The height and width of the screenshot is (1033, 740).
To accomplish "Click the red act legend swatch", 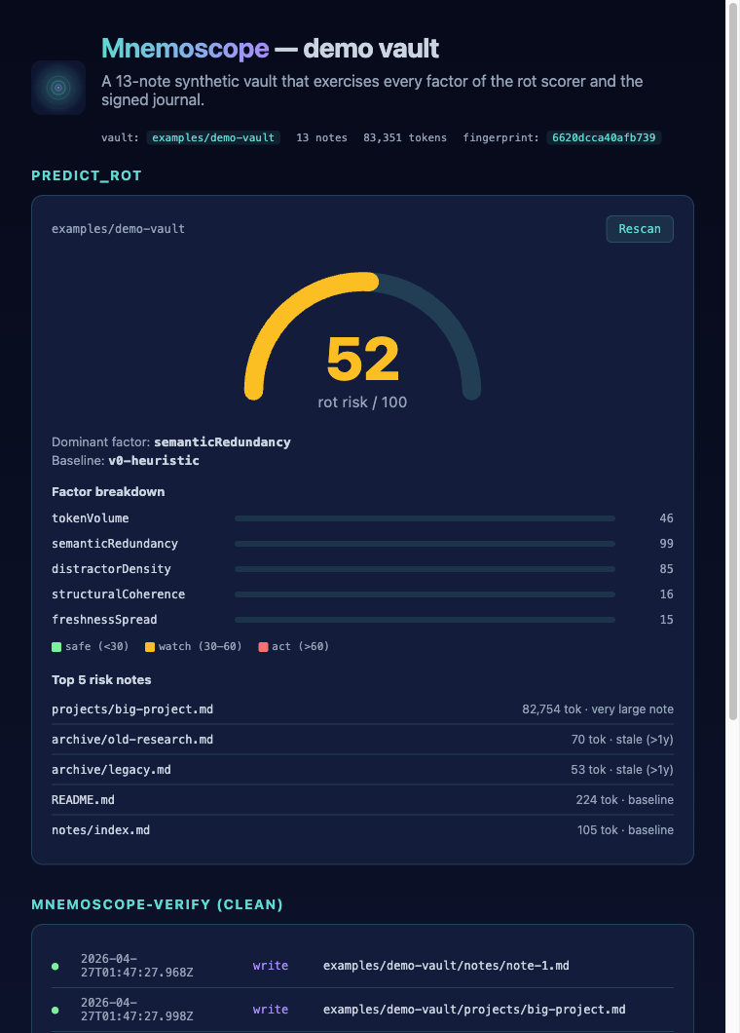I will tap(263, 647).
